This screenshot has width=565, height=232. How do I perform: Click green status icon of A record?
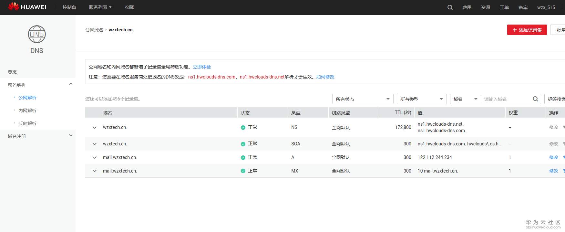pyautogui.click(x=243, y=157)
